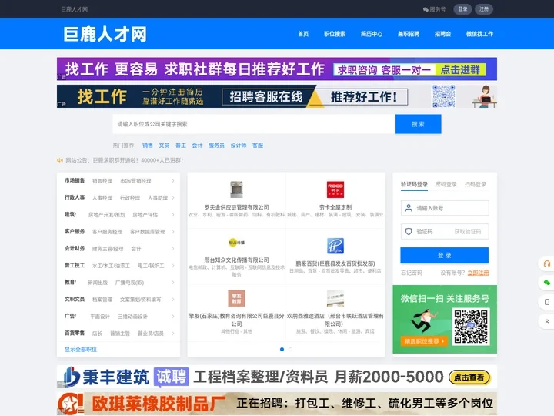The height and width of the screenshot is (416, 554).
Task: Click the 请输入账号 input field
Action: pyautogui.click(x=445, y=208)
